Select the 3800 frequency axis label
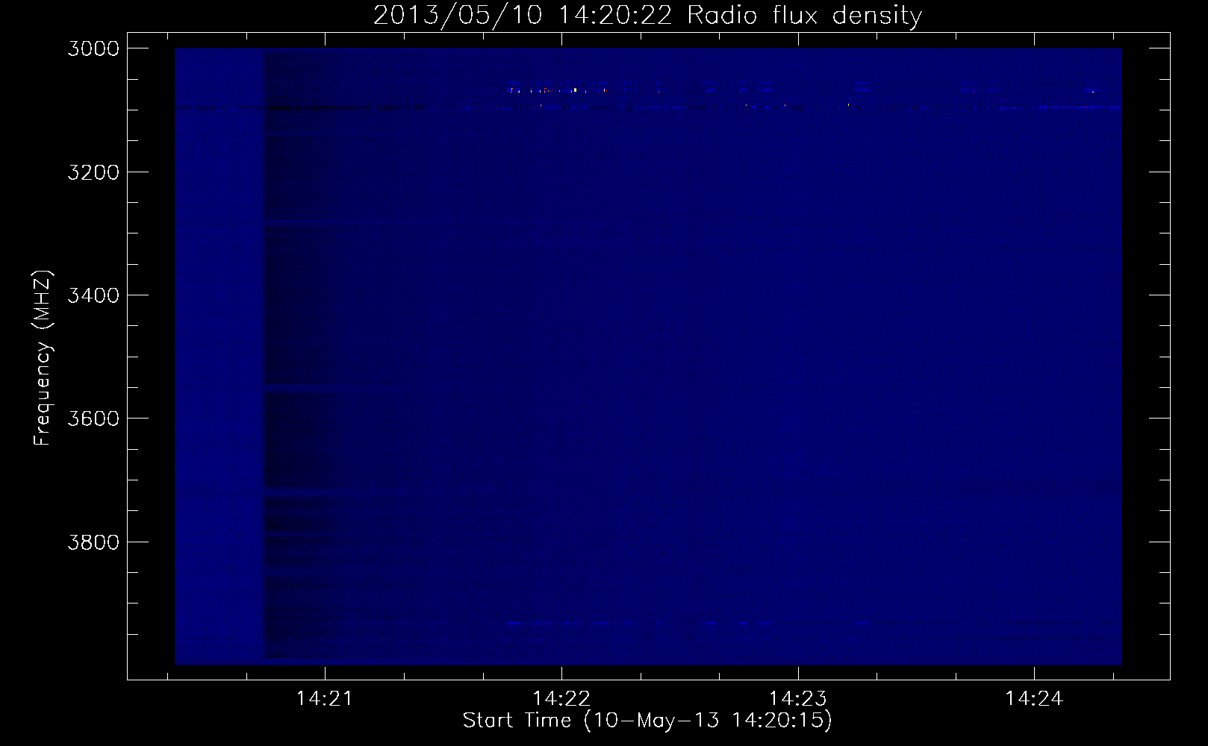The width and height of the screenshot is (1208, 746). click(x=93, y=542)
